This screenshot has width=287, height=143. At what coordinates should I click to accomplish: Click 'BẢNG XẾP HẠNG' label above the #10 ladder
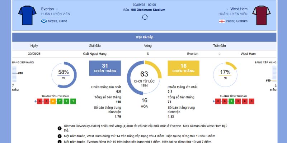coord(23,62)
